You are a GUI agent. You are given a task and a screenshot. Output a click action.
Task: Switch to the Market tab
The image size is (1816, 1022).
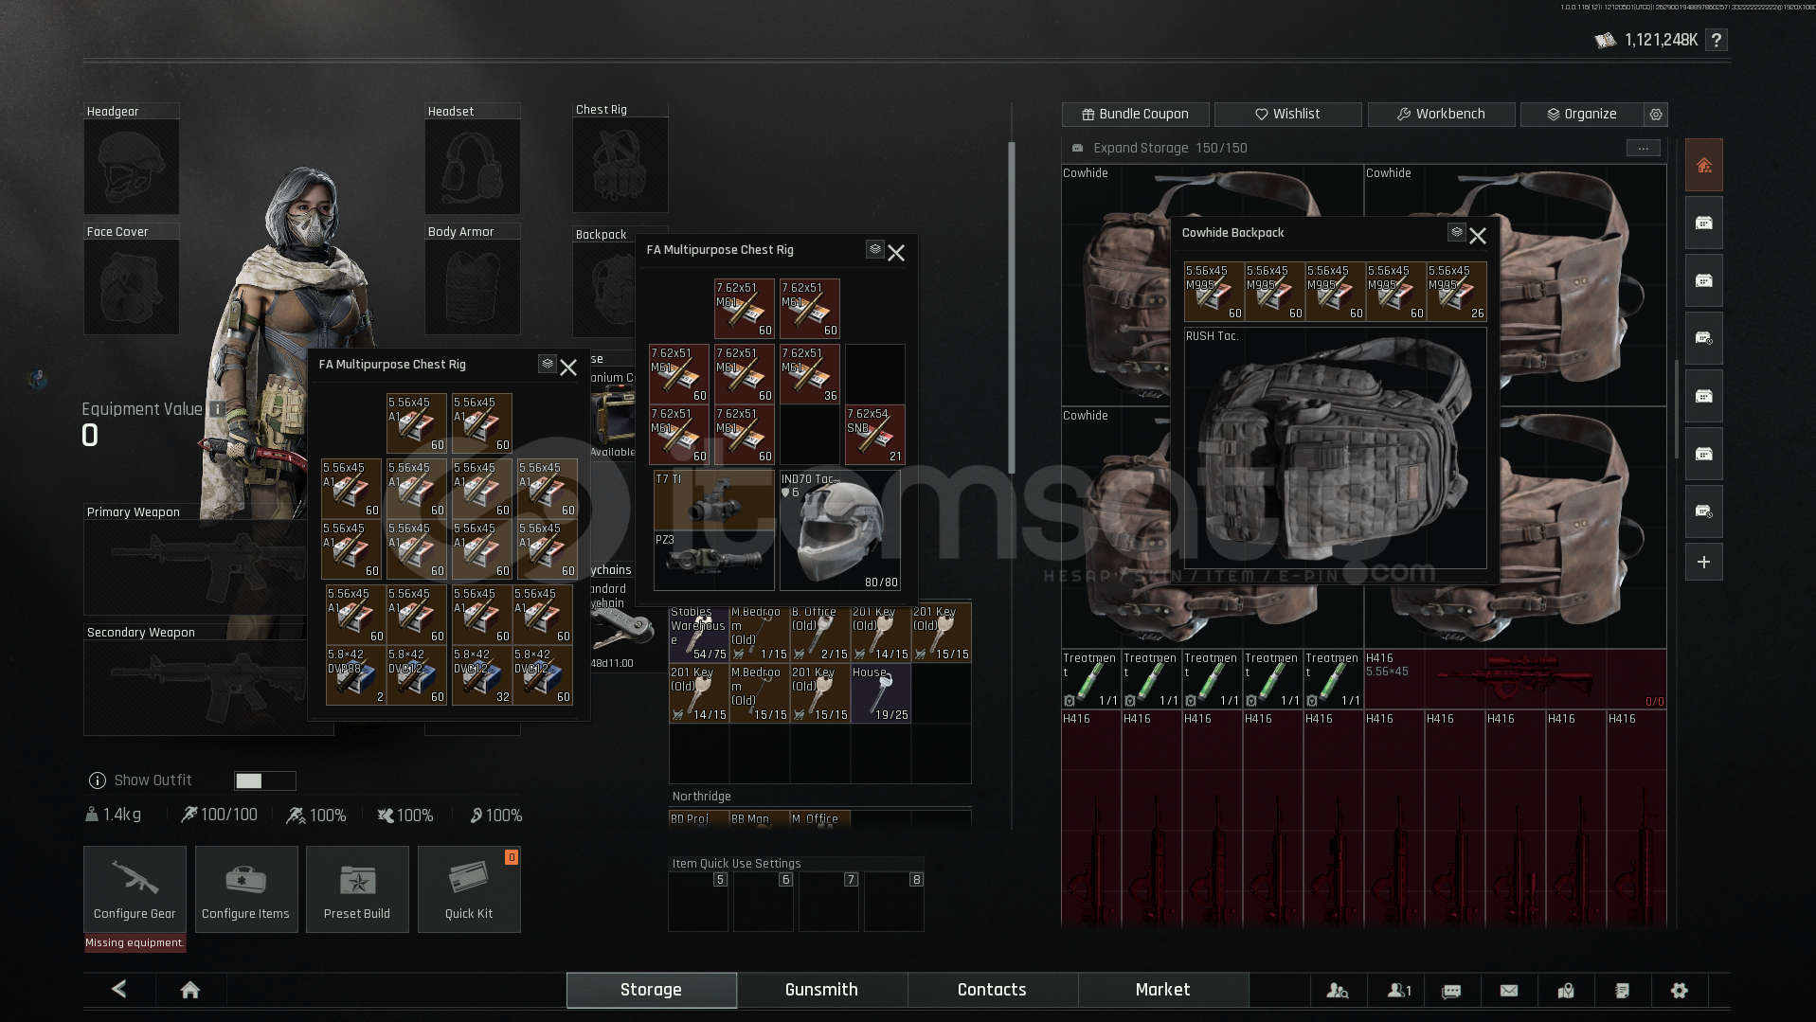click(1162, 990)
